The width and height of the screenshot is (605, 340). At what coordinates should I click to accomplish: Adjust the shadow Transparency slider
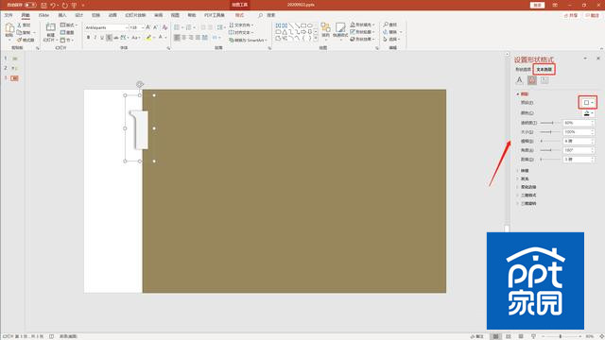pyautogui.click(x=550, y=123)
